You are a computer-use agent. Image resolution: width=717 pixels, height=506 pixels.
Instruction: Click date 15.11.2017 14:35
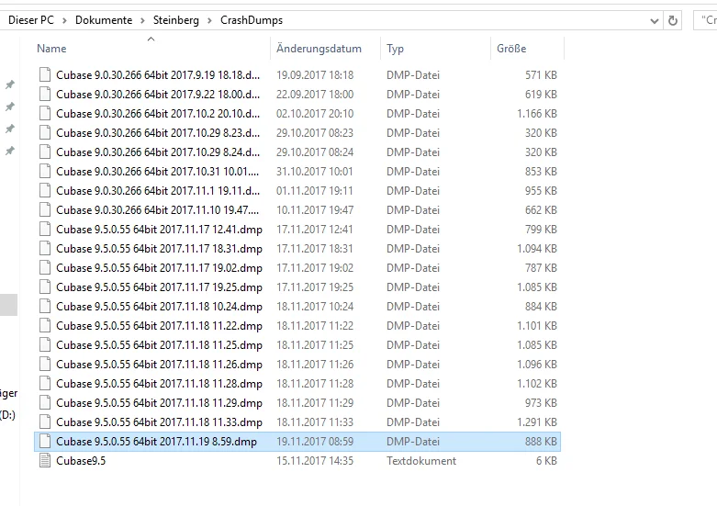click(x=315, y=461)
